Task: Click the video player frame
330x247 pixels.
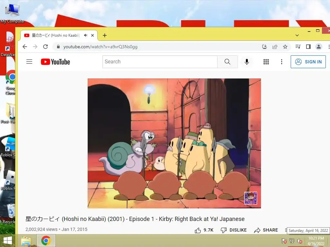Action: (174, 143)
